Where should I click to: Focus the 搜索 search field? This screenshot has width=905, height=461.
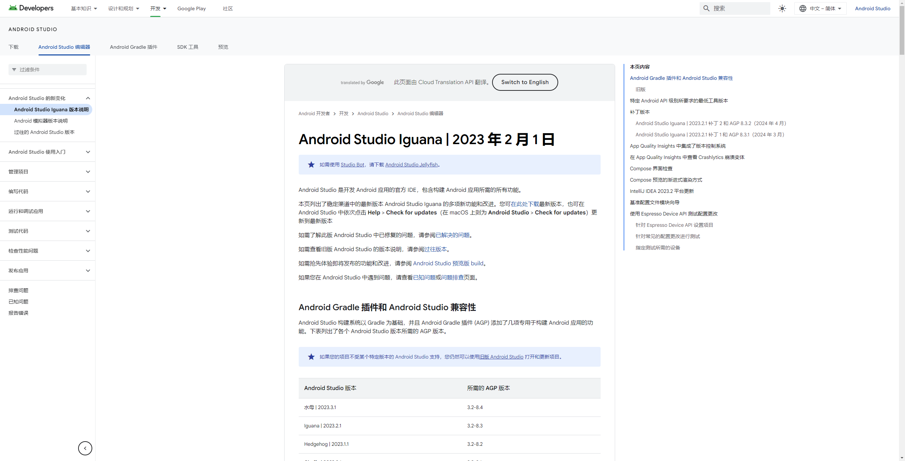point(735,8)
